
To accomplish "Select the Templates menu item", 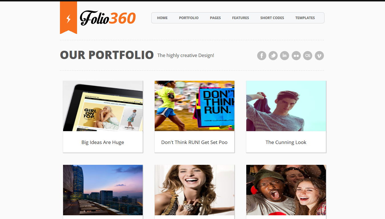I will pos(305,18).
